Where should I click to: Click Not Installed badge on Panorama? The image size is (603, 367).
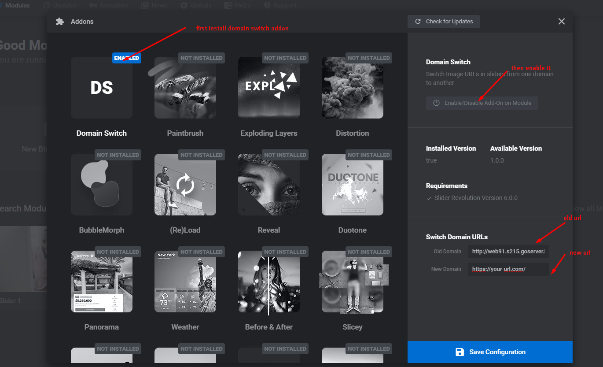(x=118, y=252)
